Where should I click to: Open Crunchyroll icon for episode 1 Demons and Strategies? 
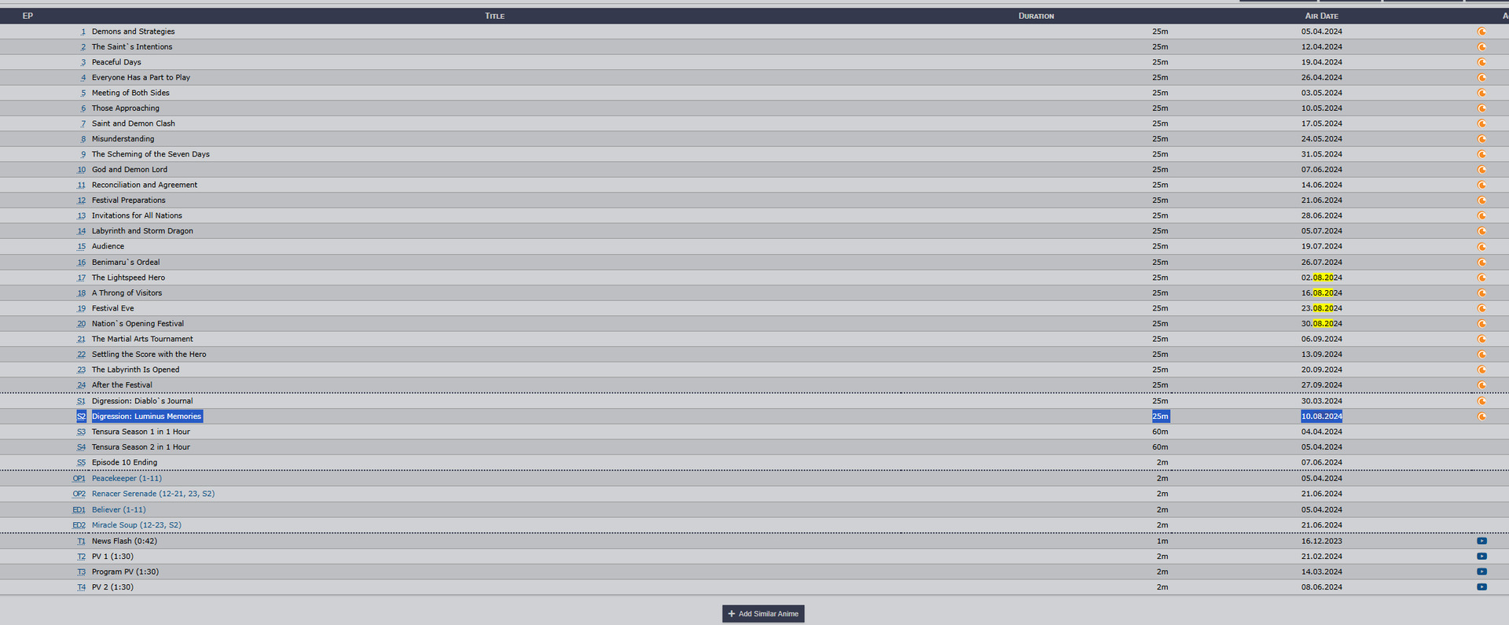1481,31
